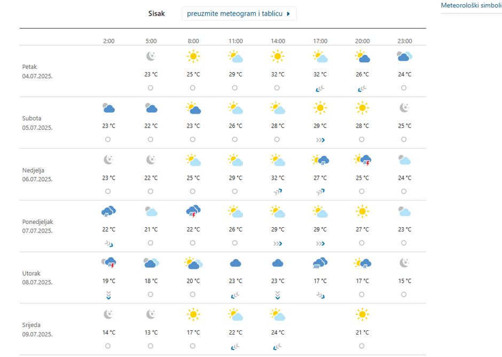The image size is (502, 357).
Task: Click the overcast cloud icon for Utorak 11:00
Action: 236,262
